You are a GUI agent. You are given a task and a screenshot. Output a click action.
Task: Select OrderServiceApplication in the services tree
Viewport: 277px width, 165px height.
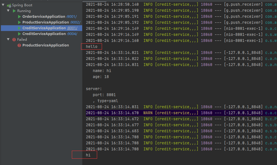[44, 17]
